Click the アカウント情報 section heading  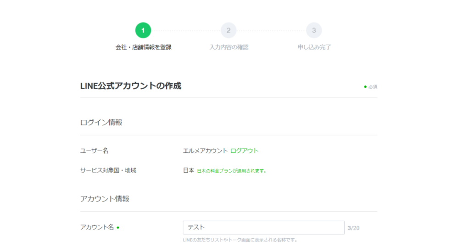coord(105,199)
